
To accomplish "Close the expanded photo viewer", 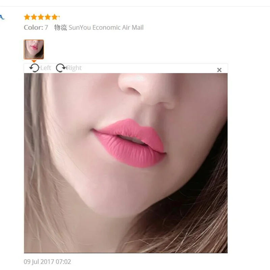I will pyautogui.click(x=219, y=70).
